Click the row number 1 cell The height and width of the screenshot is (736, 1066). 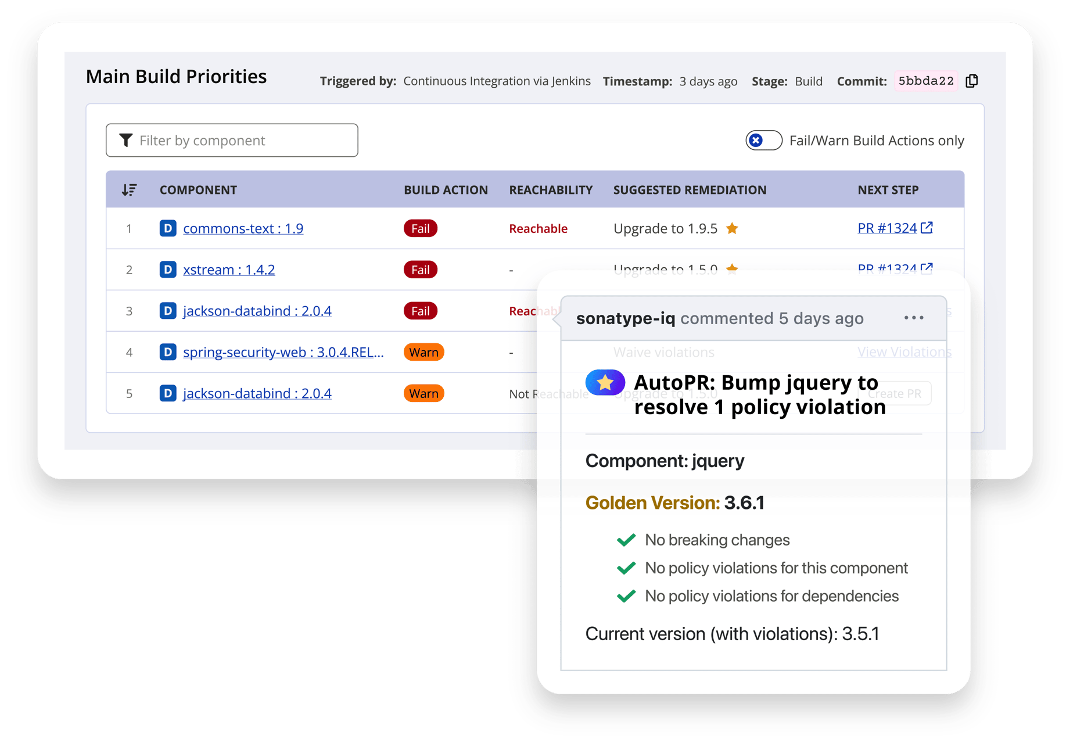point(129,228)
